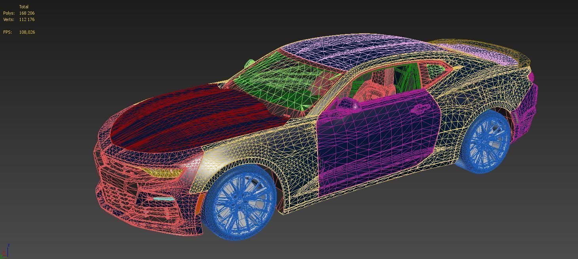Click the FPS value 108,026

pos(27,32)
